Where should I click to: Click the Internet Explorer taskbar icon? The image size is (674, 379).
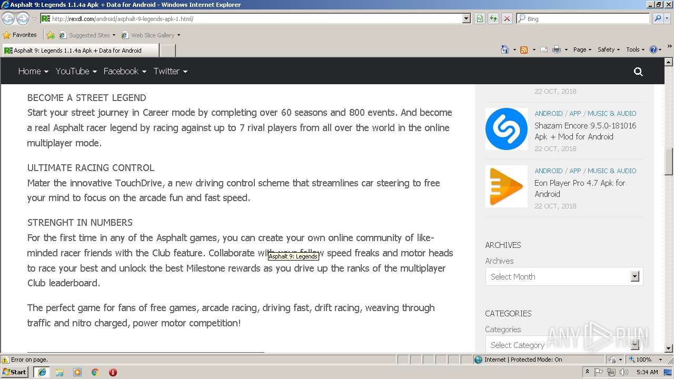click(42, 372)
